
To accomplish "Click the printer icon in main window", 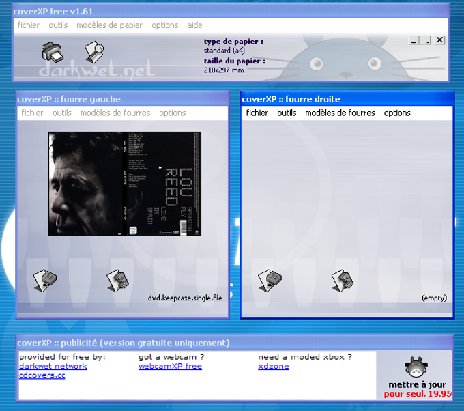I will 53,52.
